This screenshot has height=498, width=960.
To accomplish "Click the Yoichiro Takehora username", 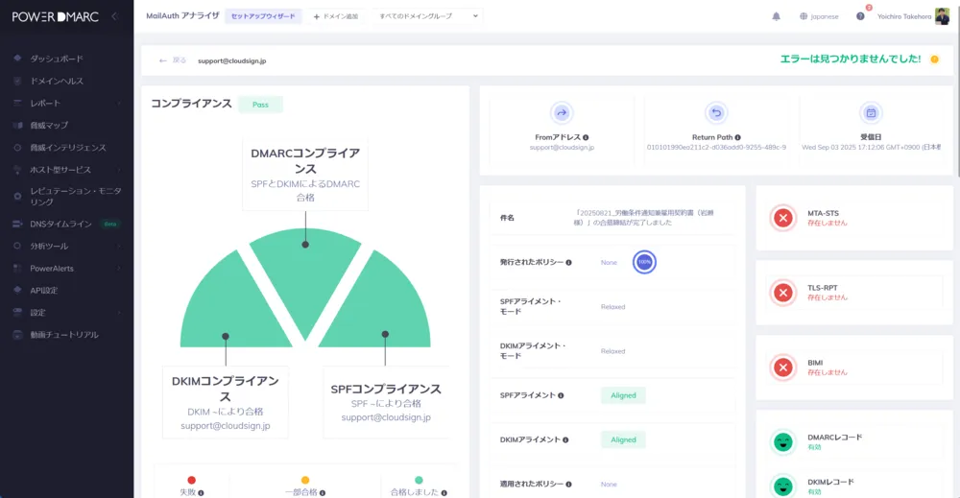I will tap(903, 16).
